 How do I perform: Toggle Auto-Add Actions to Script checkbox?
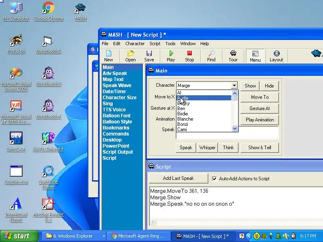(x=214, y=179)
